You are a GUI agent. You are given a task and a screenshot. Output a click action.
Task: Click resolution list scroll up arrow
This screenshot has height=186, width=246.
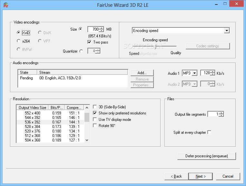[87, 108]
